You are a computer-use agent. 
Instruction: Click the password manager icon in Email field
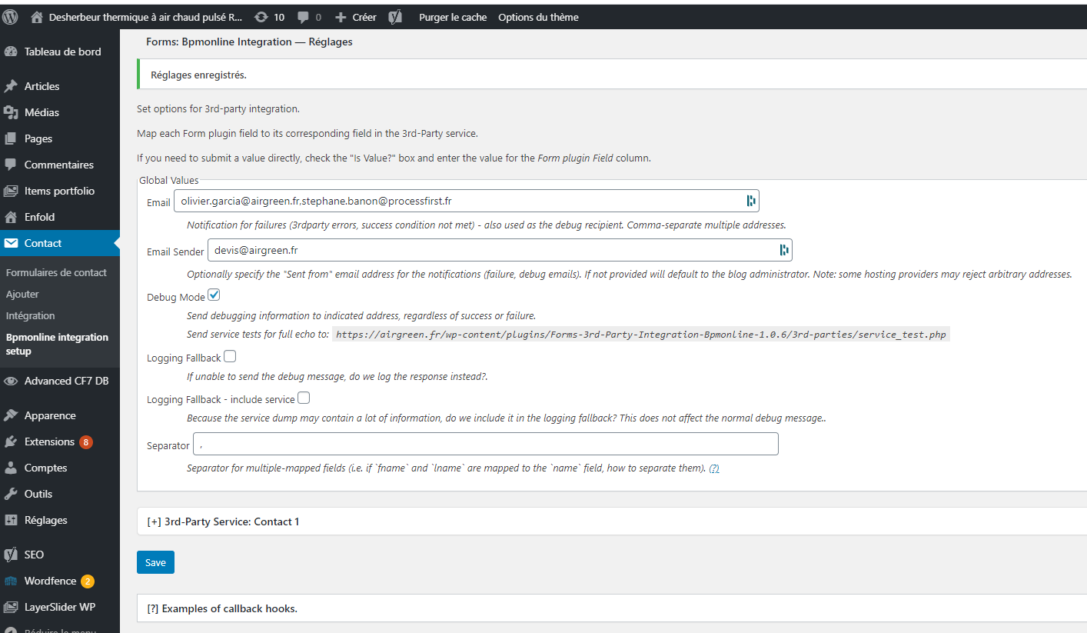point(751,201)
